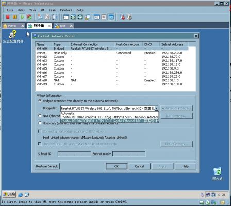Open the VM menu
The height and width of the screenshot is (206, 231).
(x=42, y=10)
